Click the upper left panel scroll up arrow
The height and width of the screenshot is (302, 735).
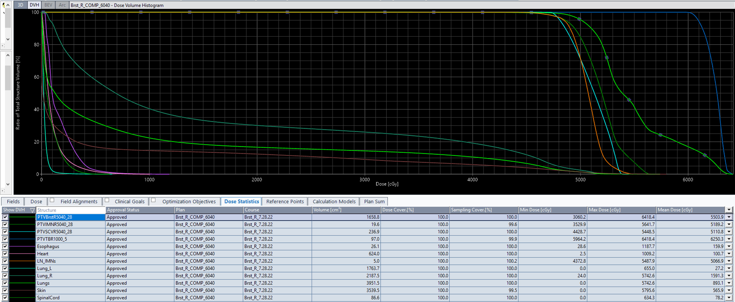coord(8,5)
